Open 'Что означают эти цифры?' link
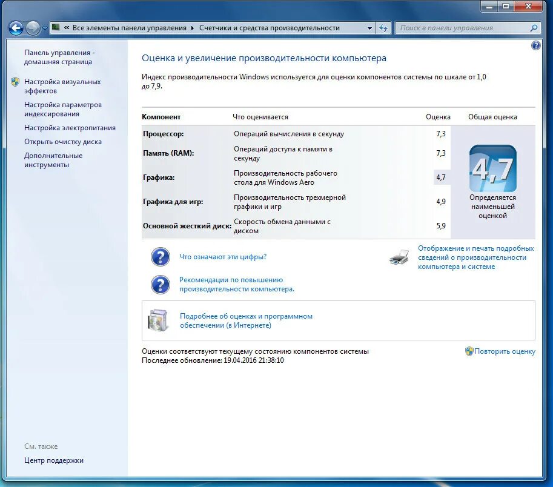 point(223,257)
